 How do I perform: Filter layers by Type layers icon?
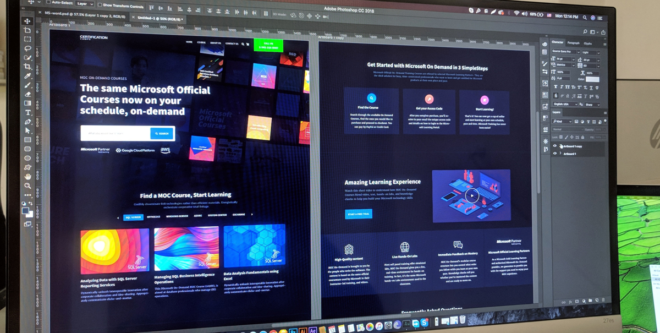point(588,122)
